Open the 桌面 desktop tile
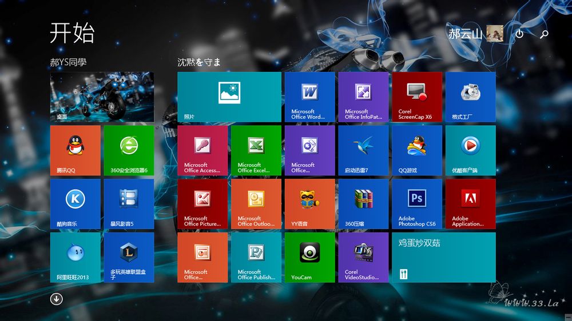Viewport: 572px width, 321px height. tap(102, 97)
